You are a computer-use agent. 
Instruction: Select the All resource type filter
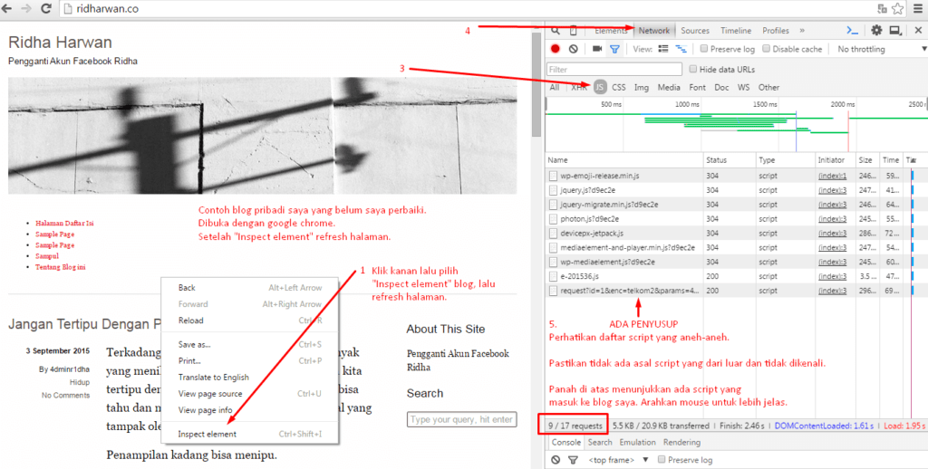(554, 88)
